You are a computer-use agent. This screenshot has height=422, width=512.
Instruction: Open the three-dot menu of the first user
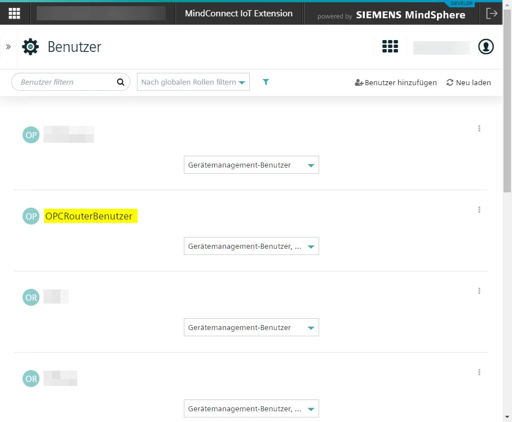click(479, 129)
